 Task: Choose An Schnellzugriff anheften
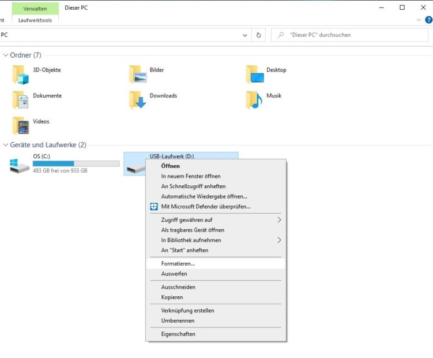[216, 187]
